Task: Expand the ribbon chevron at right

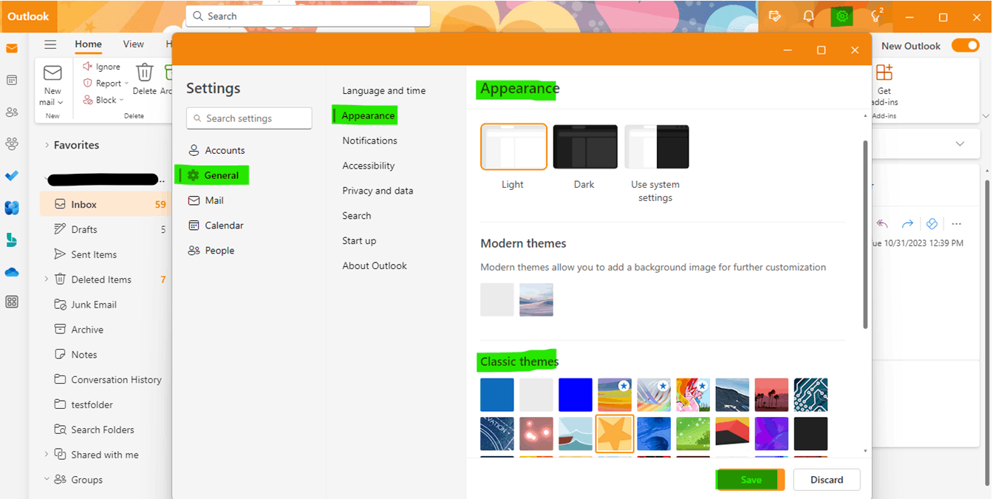Action: (x=985, y=116)
